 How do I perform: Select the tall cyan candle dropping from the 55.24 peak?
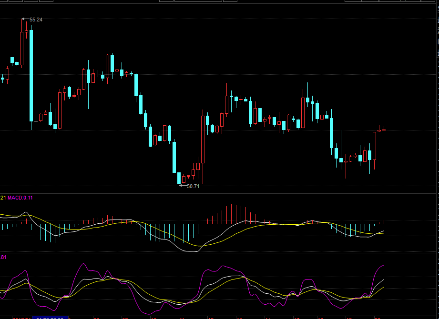[x=31, y=76]
